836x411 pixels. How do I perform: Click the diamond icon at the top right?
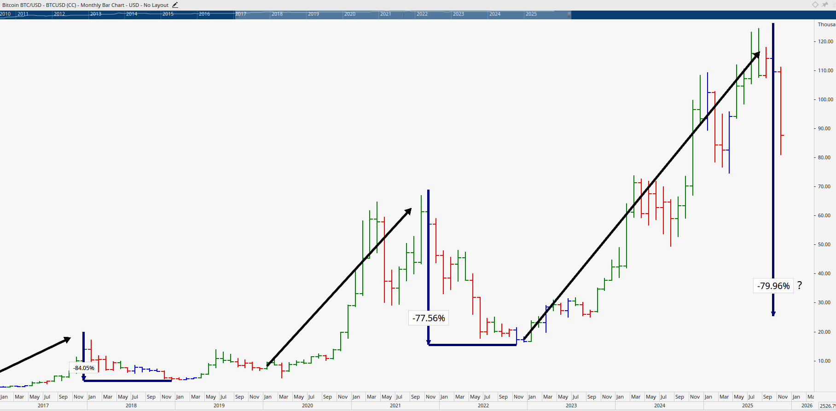point(815,5)
